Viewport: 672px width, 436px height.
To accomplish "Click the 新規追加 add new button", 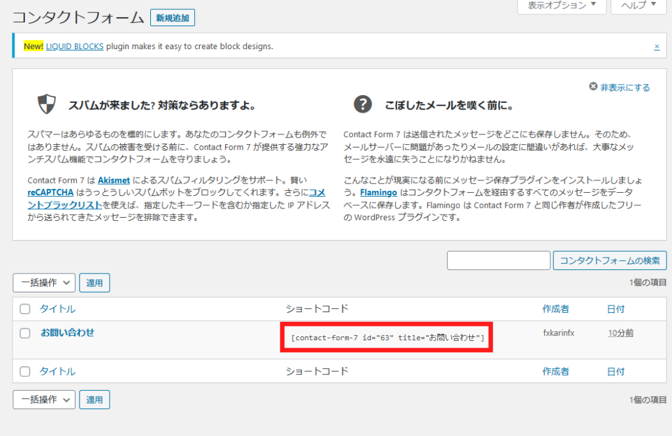I will (x=173, y=18).
